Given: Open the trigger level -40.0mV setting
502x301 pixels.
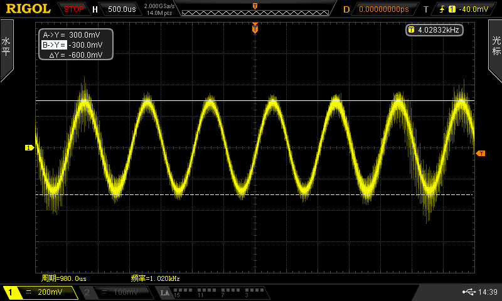Looking at the screenshot, I should pos(467,9).
